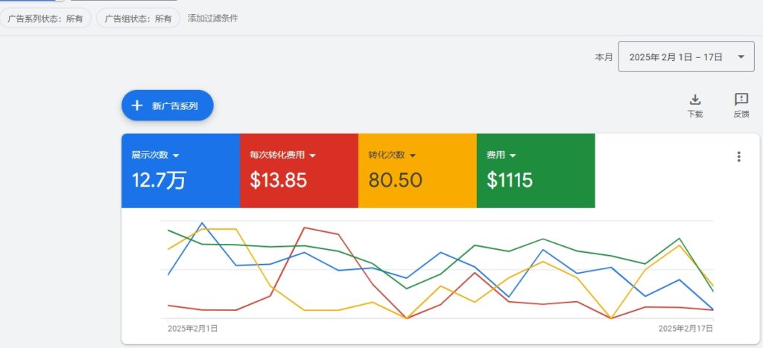Screen dimensions: 763x348
Task: Click the 本月 label beside date picker
Action: coord(603,57)
